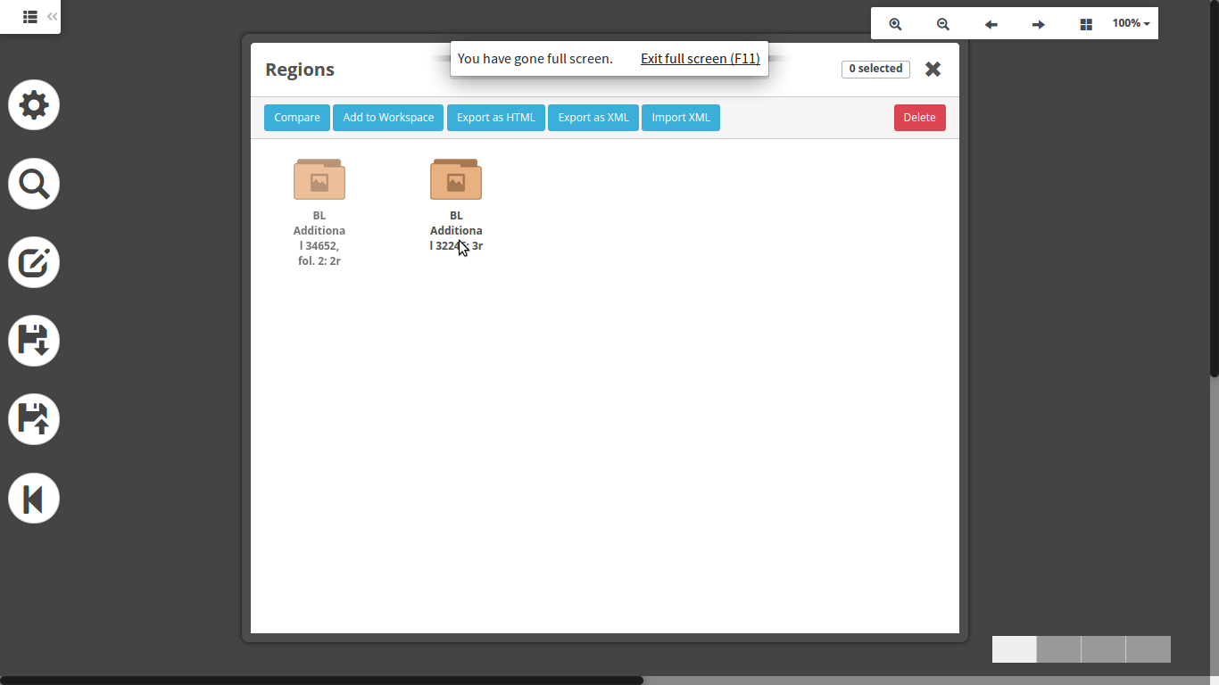Zoom out with the magnifier minus icon

(x=942, y=24)
